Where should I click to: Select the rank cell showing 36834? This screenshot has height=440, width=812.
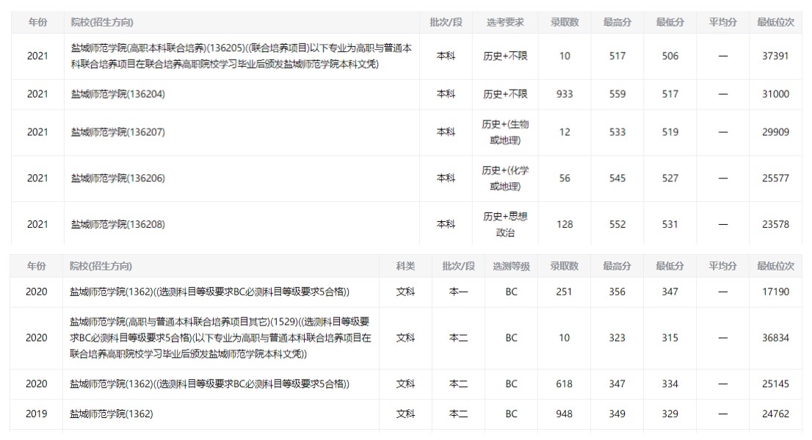[775, 338]
